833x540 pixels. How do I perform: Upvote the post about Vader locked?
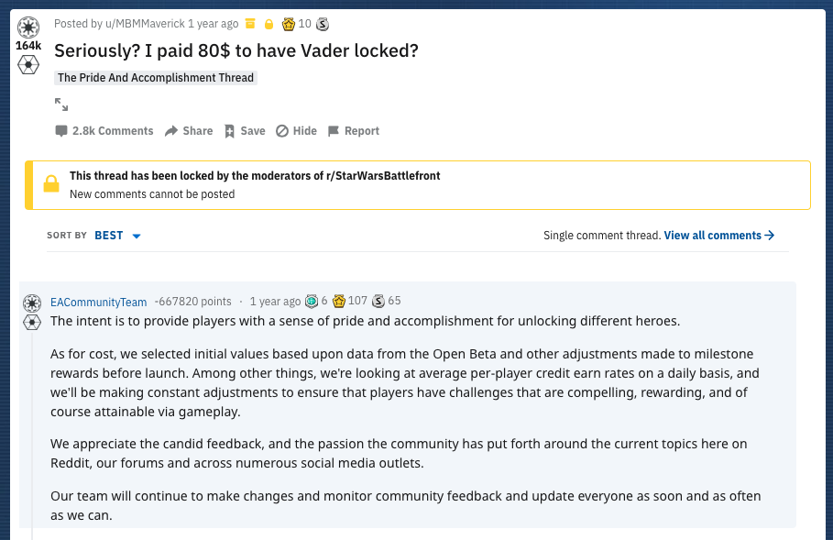(28, 26)
